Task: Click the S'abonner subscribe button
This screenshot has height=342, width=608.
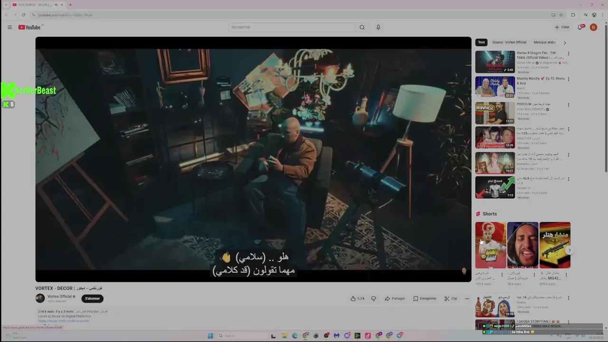Action: [92, 298]
